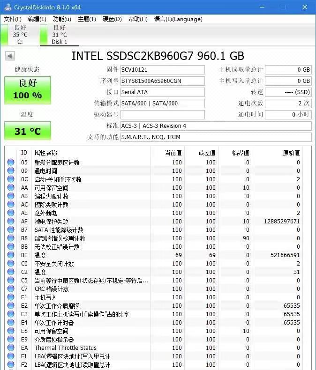Viewport: 316px width, 370px height.
Task: Click the SATA/600 transfer mode field
Action: click(x=163, y=104)
